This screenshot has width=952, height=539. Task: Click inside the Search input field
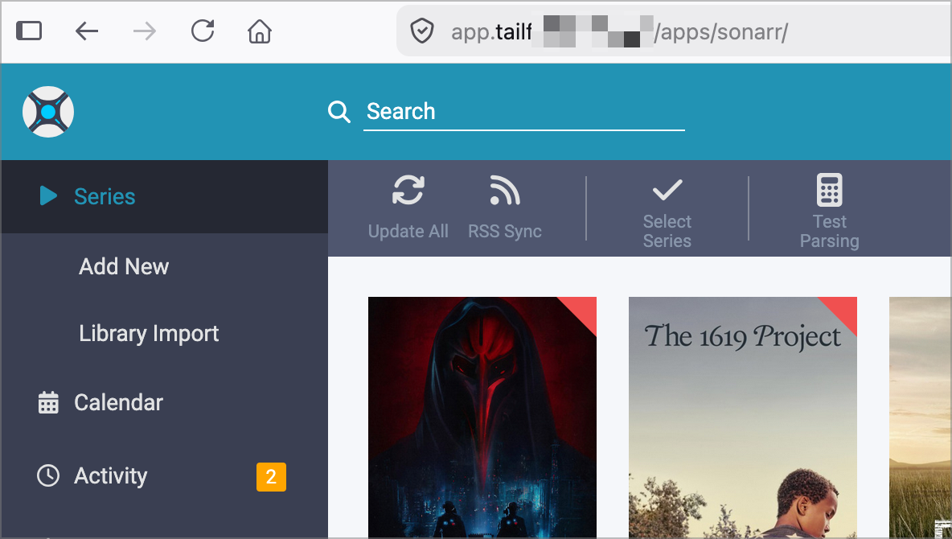click(524, 112)
